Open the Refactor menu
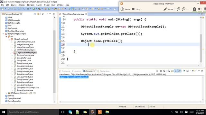This screenshot has height=115, width=206. [x=22, y=5]
